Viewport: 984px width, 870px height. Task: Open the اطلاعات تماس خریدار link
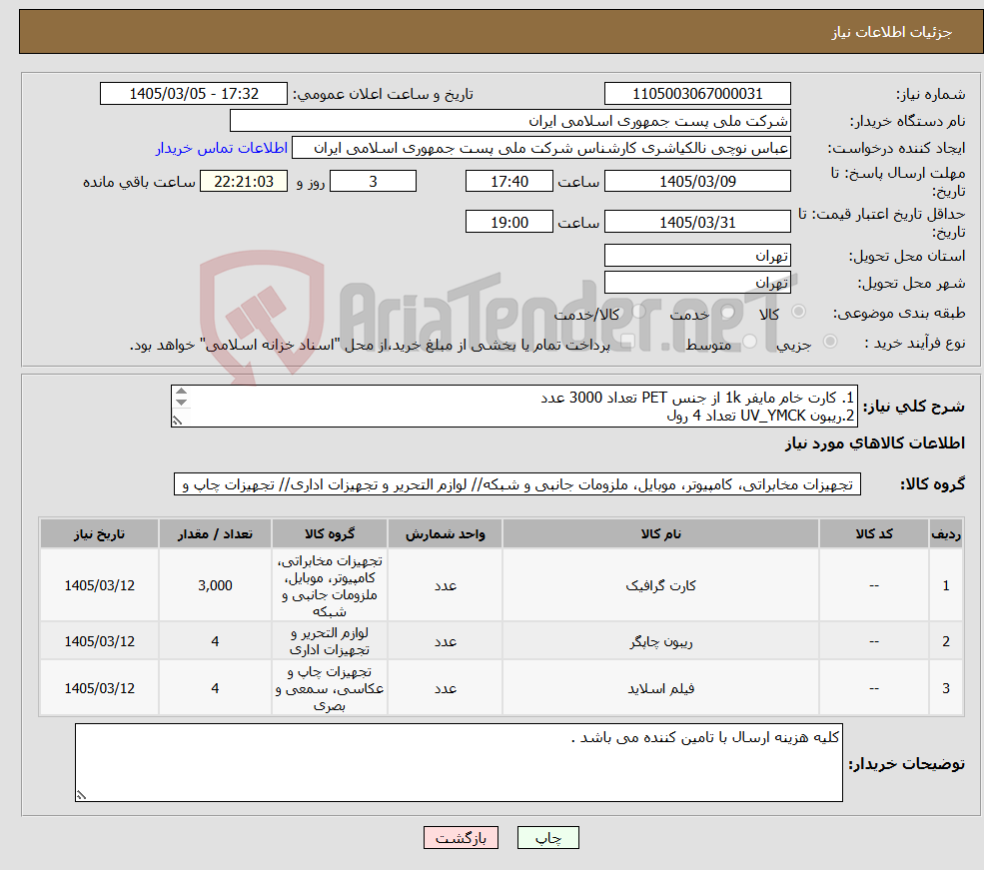point(222,148)
